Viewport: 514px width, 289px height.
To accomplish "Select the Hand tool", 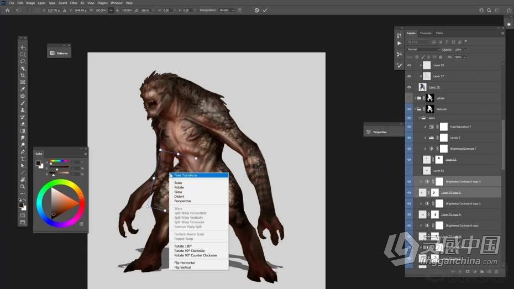I will click(x=23, y=180).
